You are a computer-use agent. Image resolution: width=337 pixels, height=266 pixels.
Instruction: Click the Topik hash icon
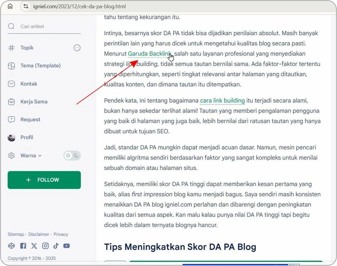click(x=11, y=48)
